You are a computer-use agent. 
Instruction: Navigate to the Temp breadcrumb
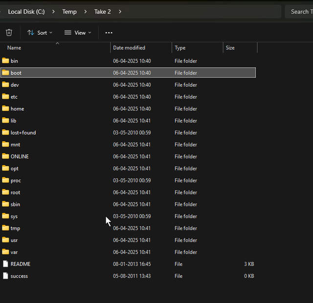[69, 12]
